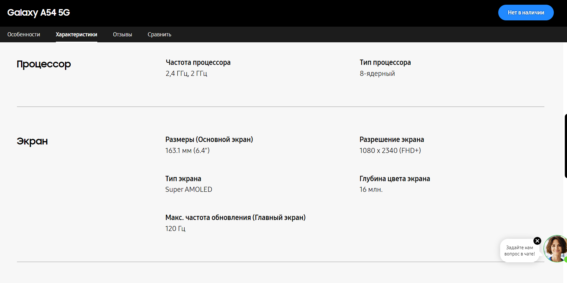Click the Задайте нам вопрос в чате bubble
The height and width of the screenshot is (283, 567).
click(x=519, y=251)
